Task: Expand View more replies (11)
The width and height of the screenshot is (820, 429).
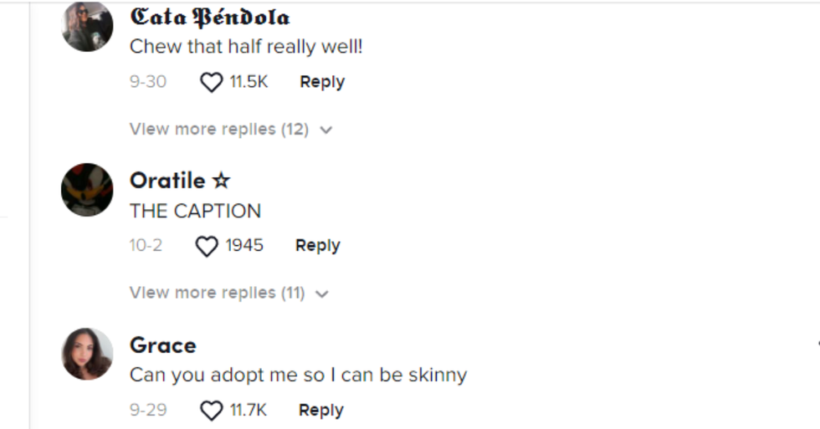Action: [217, 294]
